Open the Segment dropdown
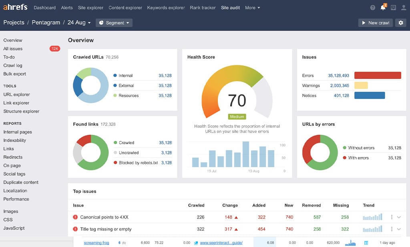Screen dimensions: 410x247 point(114,23)
